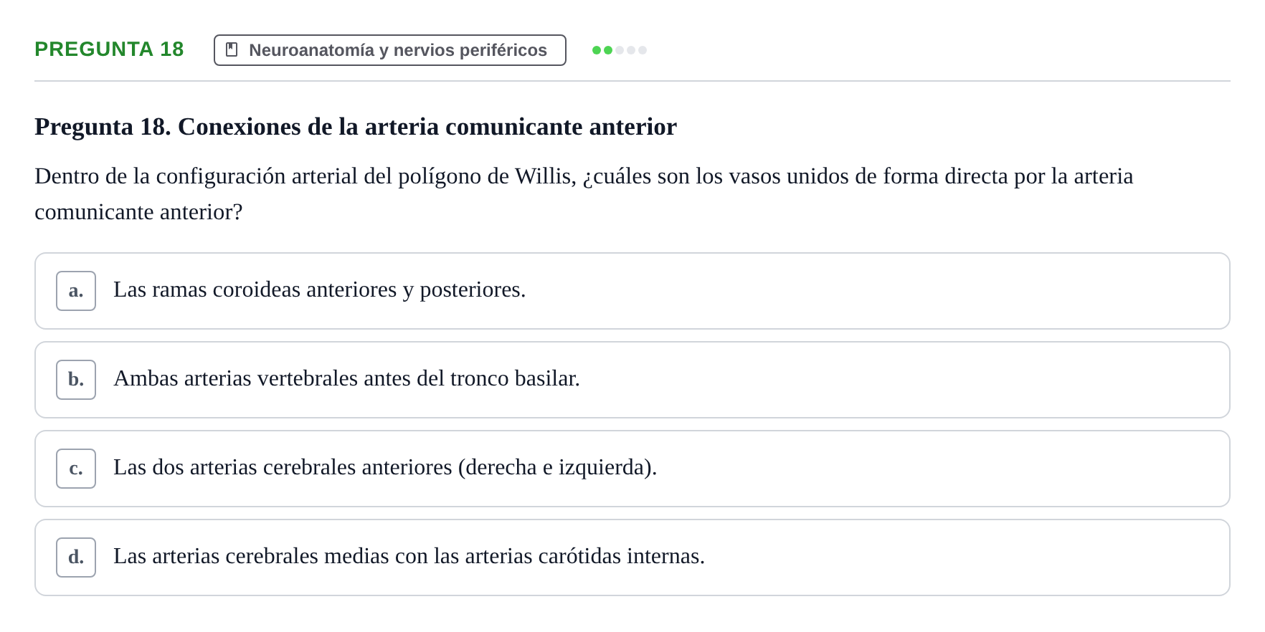The image size is (1265, 632).
Task: Click third gray difficulty dot
Action: (620, 50)
